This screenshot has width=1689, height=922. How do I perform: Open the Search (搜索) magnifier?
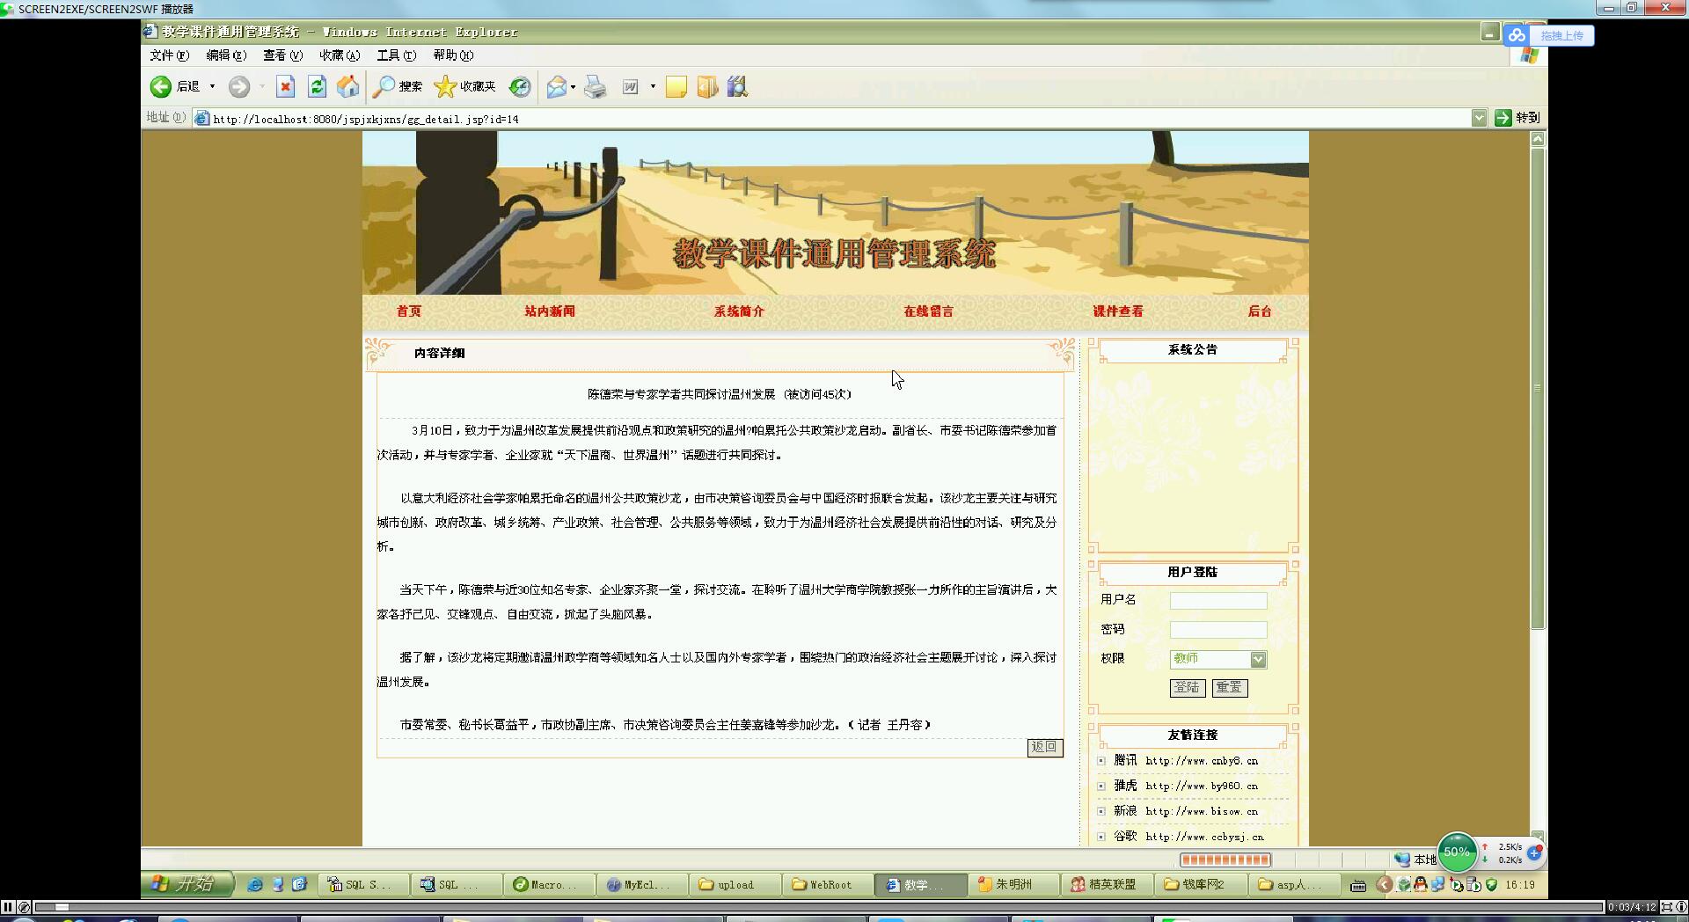coord(397,86)
